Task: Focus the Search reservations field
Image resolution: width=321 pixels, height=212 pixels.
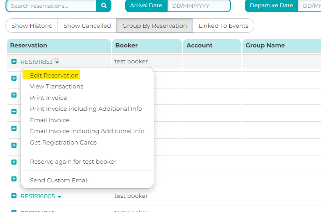Action: point(51,6)
